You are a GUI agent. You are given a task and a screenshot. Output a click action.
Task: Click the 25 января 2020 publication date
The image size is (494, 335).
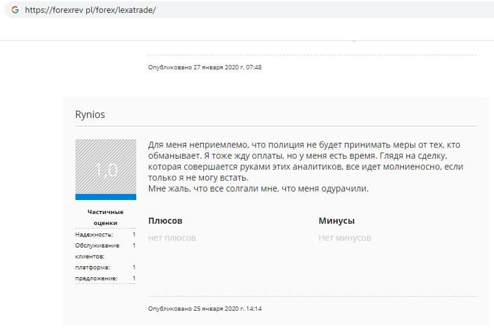pos(205,309)
